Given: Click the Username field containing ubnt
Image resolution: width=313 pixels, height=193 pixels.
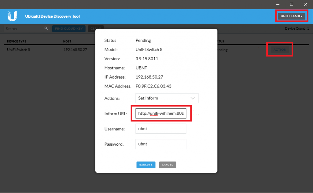Looking at the screenshot, I should point(161,129).
